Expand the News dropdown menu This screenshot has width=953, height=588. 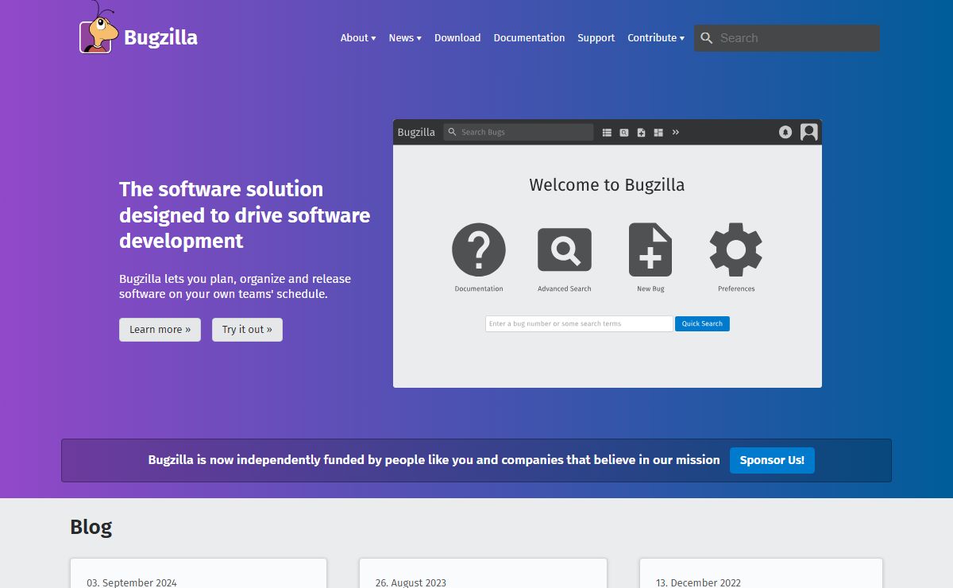tap(405, 38)
